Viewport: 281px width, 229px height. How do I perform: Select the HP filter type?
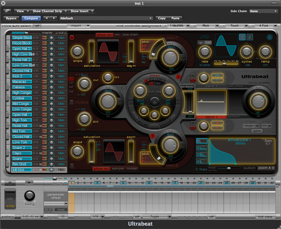point(71,83)
